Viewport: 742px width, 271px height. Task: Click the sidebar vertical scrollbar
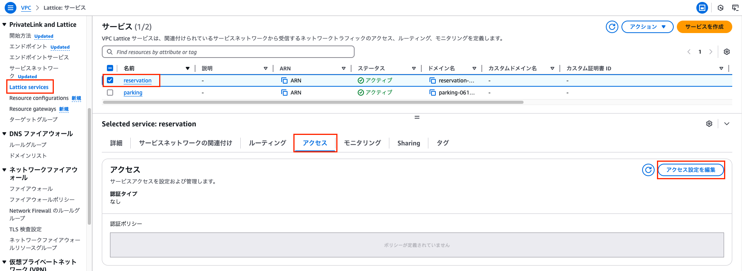pyautogui.click(x=89, y=166)
